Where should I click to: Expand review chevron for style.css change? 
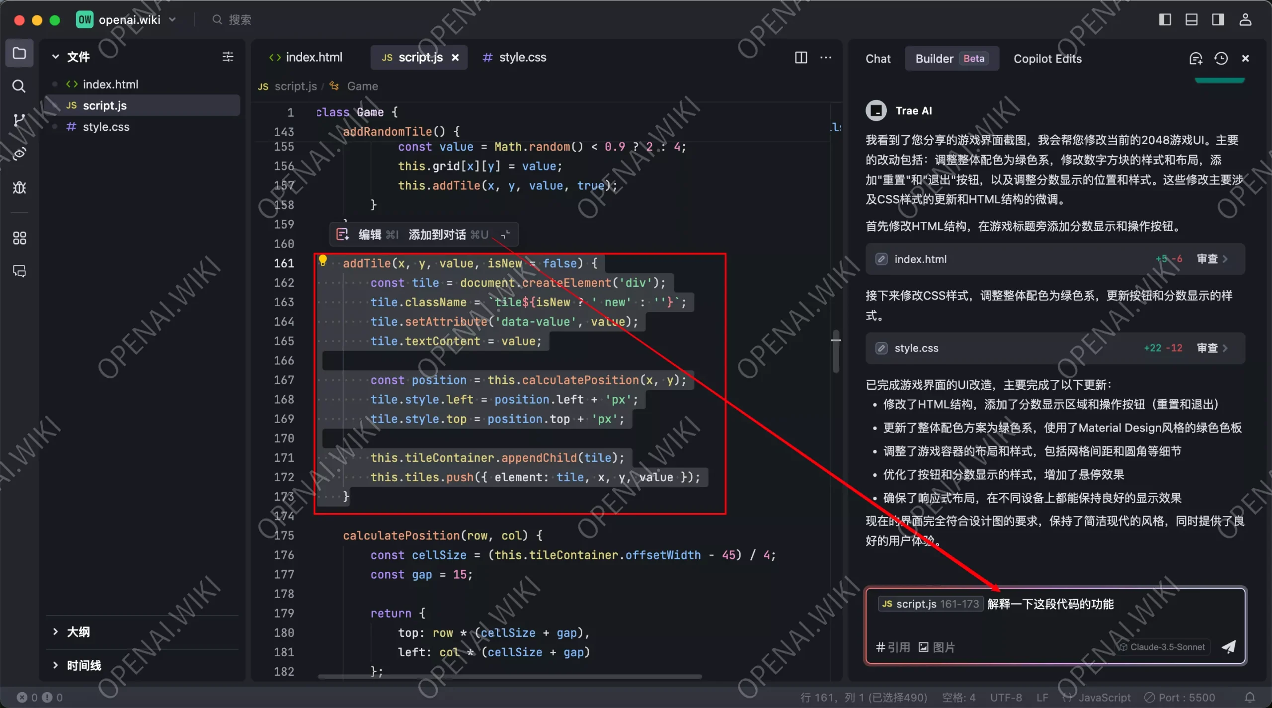1225,348
